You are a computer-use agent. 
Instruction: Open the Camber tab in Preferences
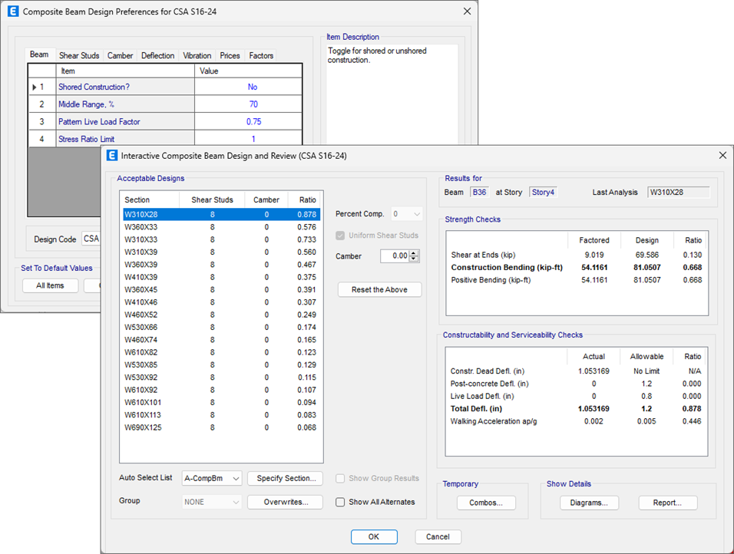pos(121,55)
